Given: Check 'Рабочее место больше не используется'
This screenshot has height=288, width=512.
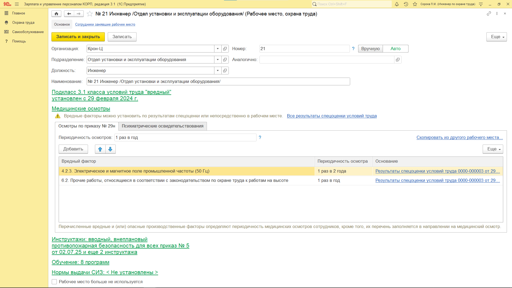Looking at the screenshot, I should pos(54,282).
